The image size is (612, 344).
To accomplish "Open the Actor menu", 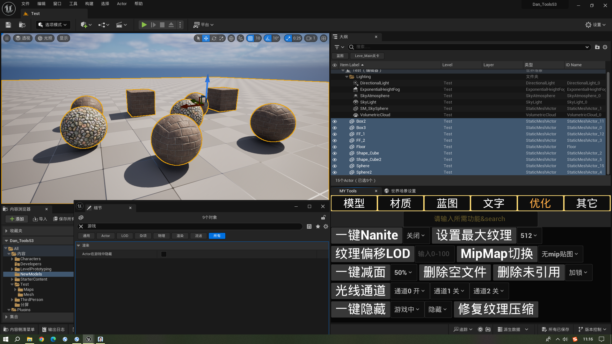I will 122,4.
